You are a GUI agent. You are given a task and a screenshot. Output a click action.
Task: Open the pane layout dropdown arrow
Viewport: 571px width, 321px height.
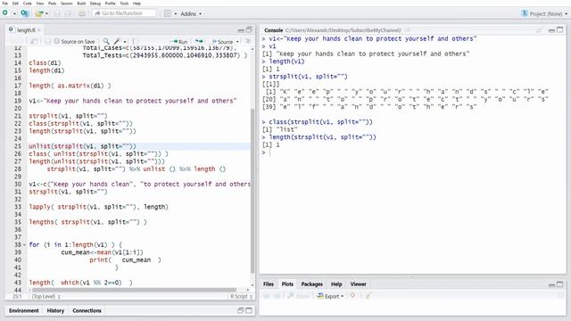pyautogui.click(x=175, y=14)
